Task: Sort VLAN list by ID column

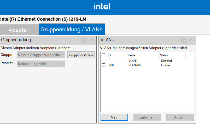Action: click(117, 55)
